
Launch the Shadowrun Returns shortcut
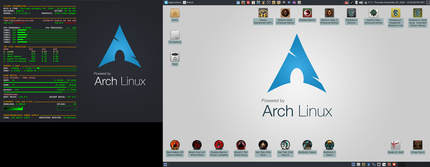tap(351, 16)
